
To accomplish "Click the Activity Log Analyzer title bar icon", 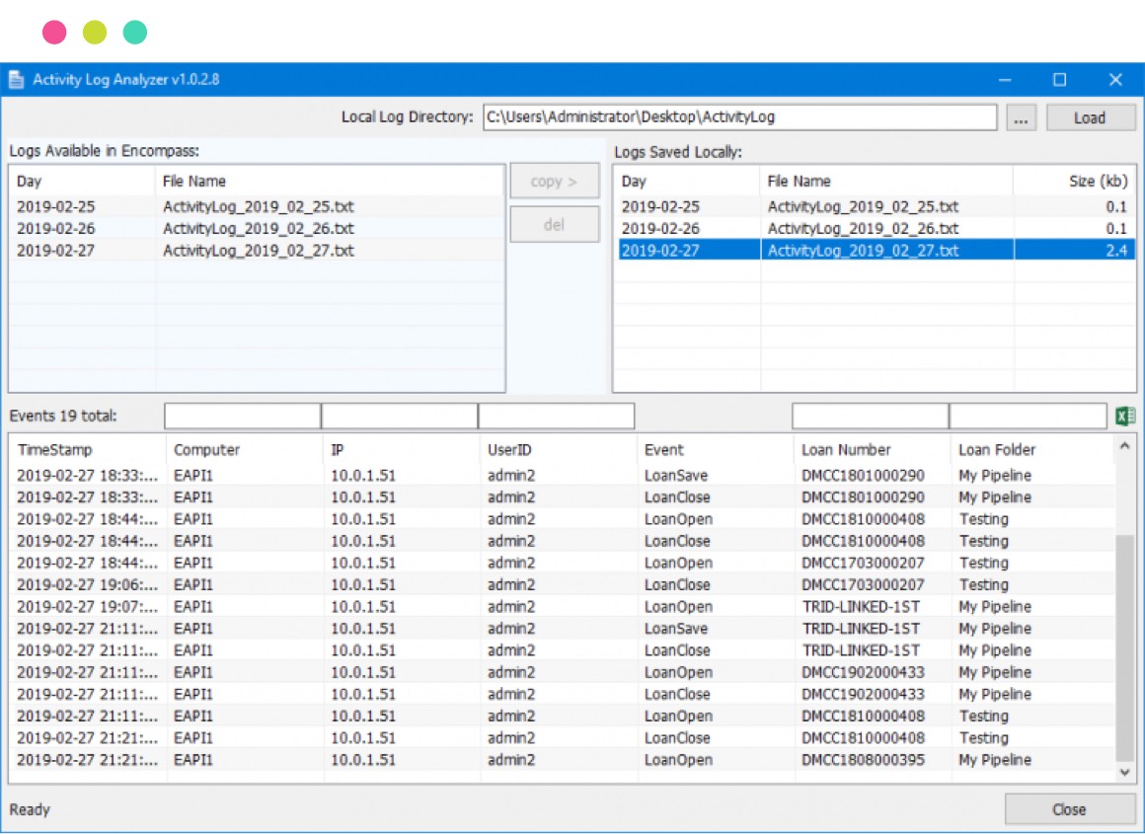I will click(x=17, y=80).
